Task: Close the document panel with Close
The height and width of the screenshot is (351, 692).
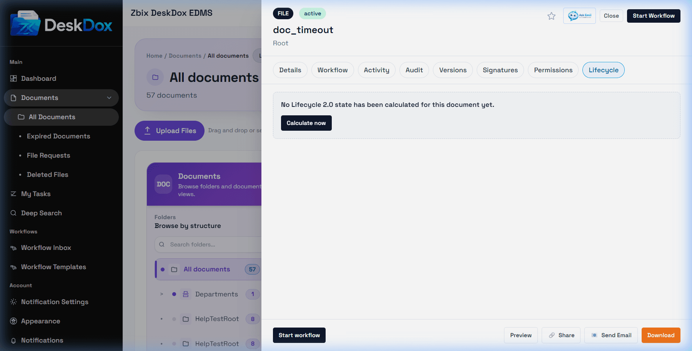Action: pos(611,16)
